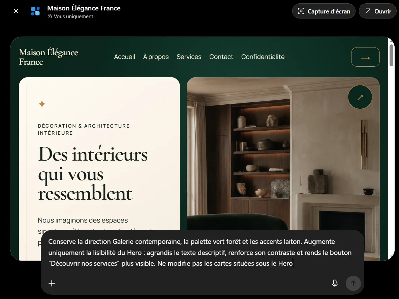Click the preview scrollbar thumb

tap(391, 55)
